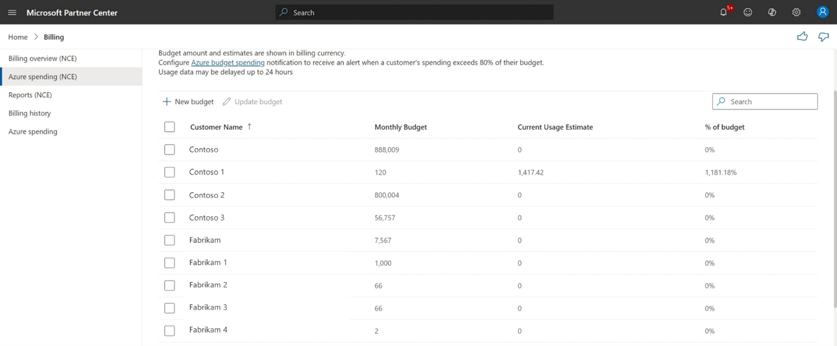Click the New budget button
This screenshot has height=346, width=837.
pyautogui.click(x=188, y=102)
